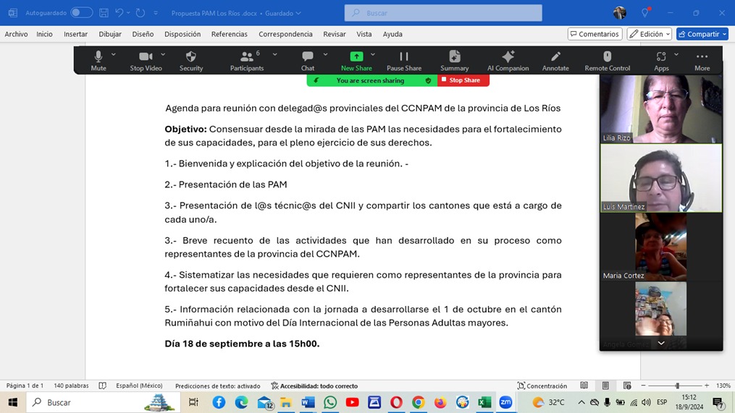Toggle the Autoguardado switch
The height and width of the screenshot is (413, 735).
[x=81, y=12]
